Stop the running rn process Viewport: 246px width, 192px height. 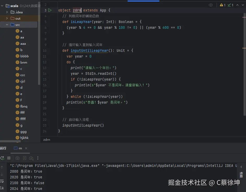[x=9, y=158]
